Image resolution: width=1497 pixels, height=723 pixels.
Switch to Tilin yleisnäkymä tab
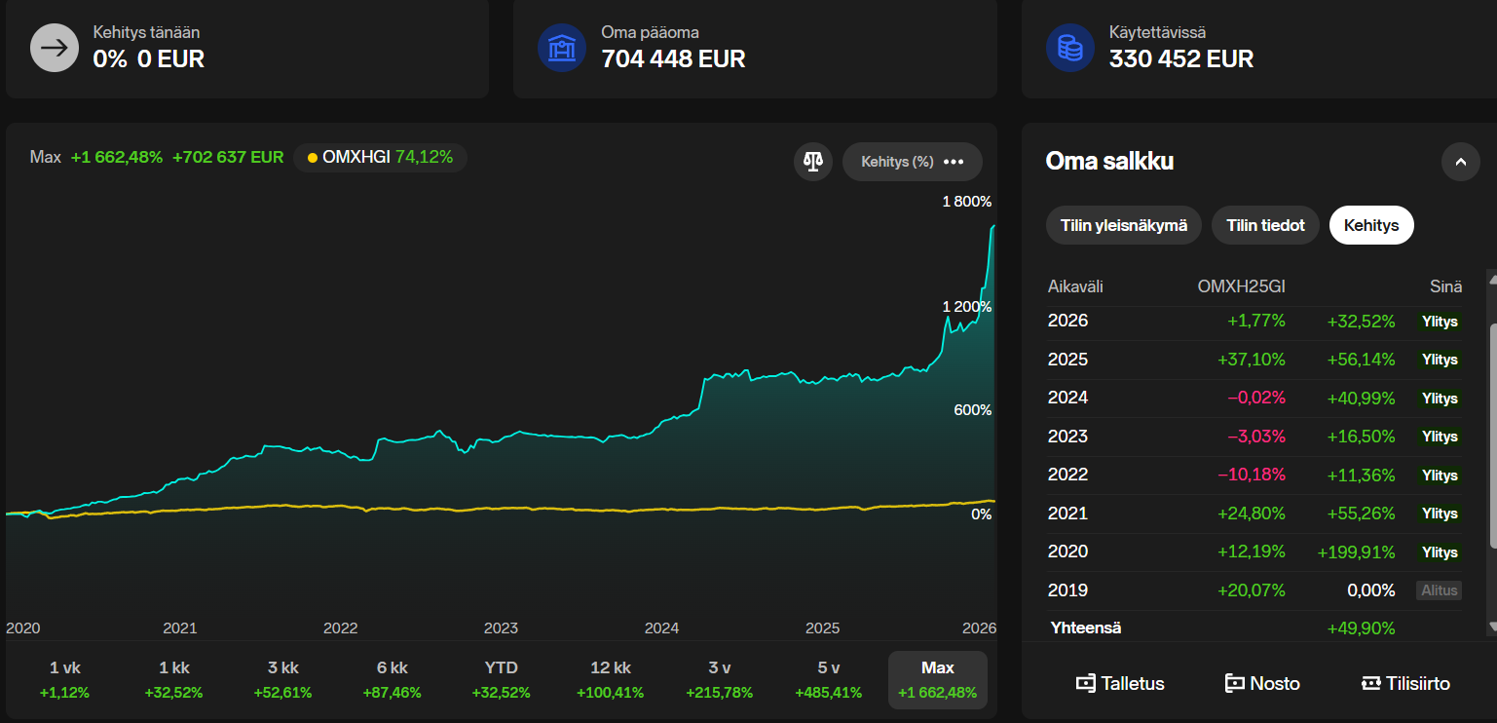click(x=1123, y=225)
